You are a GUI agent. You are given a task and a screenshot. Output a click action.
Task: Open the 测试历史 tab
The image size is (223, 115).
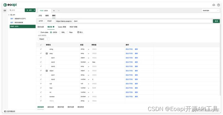pos(81,107)
